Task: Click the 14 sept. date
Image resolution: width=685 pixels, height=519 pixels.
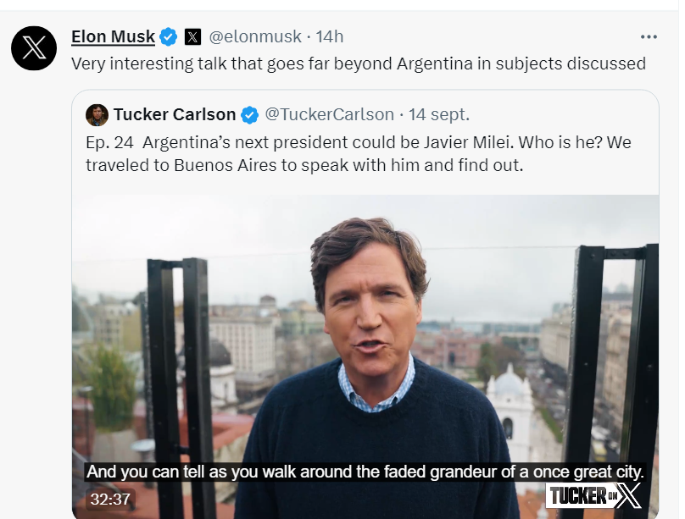Action: click(439, 114)
